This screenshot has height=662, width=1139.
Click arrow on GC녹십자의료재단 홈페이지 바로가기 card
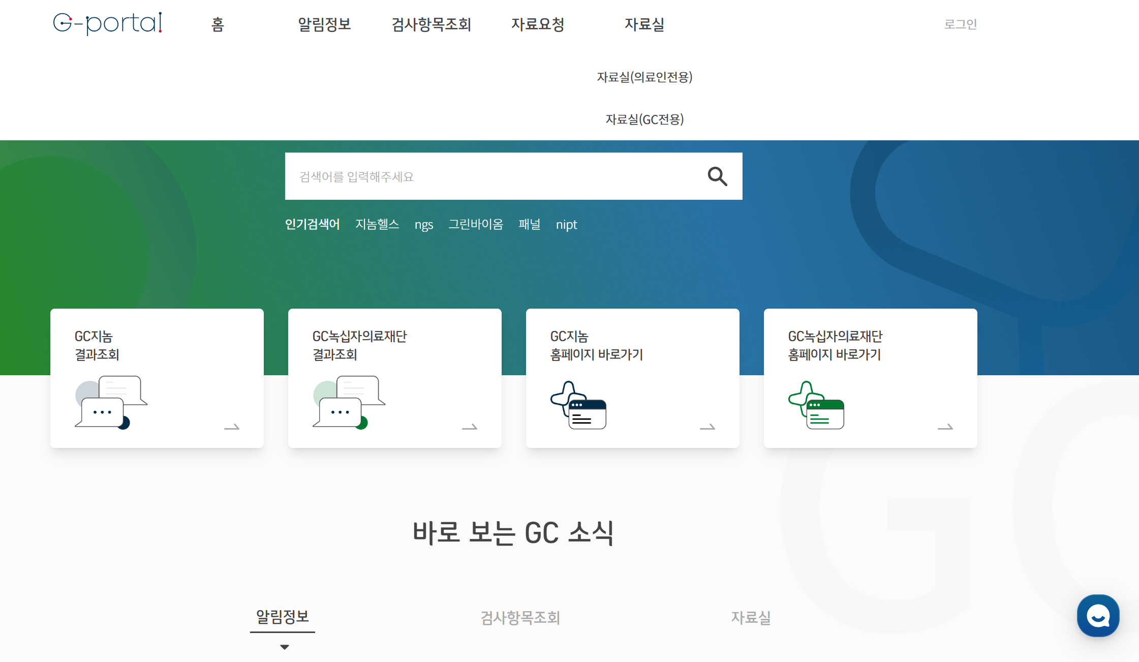pos(945,427)
